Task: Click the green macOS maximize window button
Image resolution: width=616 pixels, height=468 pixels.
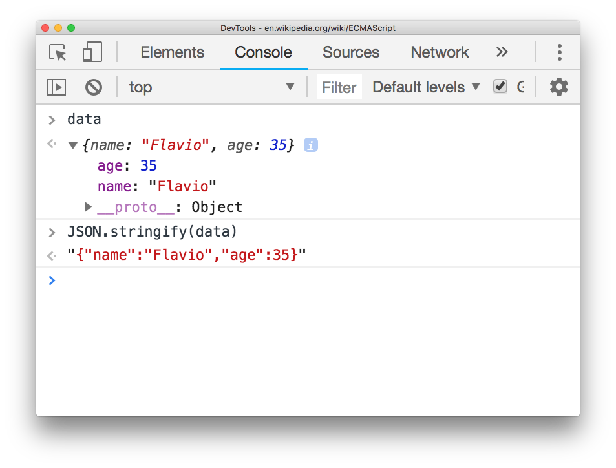Action: click(71, 28)
